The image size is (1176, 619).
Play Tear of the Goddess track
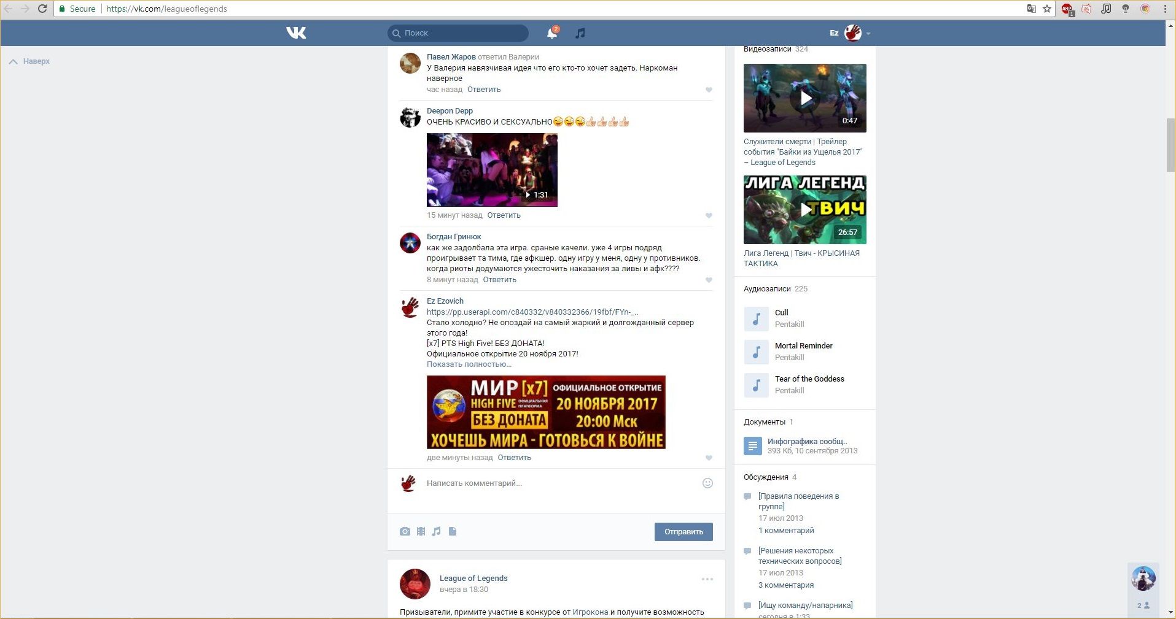[x=757, y=385]
